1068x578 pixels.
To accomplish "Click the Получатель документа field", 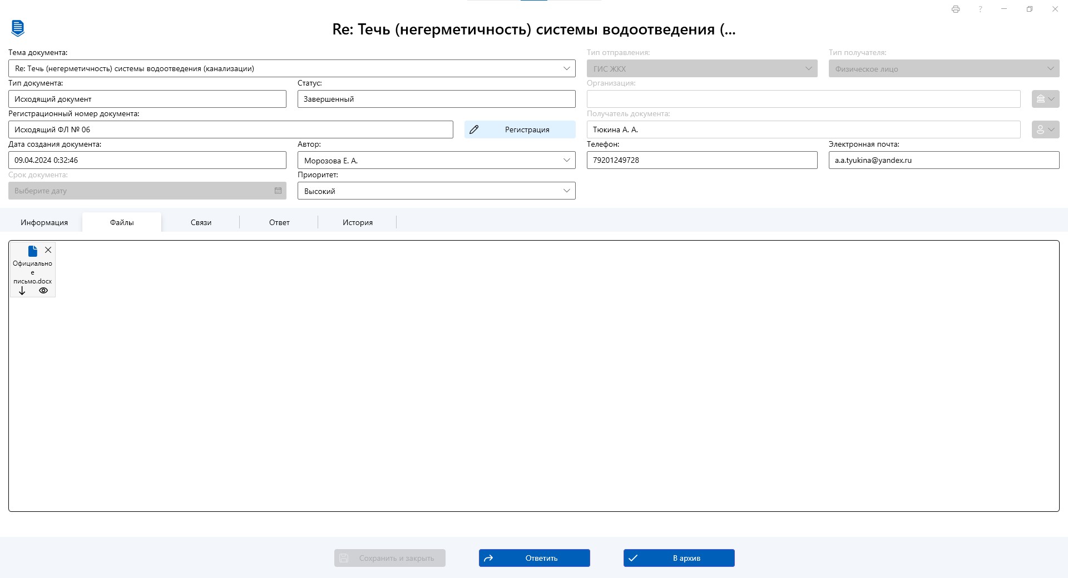I will click(x=804, y=129).
